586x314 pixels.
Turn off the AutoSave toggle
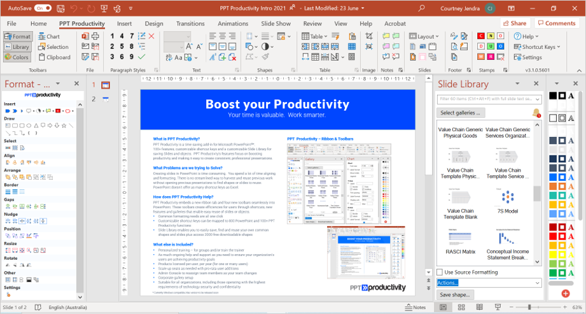[x=43, y=8]
